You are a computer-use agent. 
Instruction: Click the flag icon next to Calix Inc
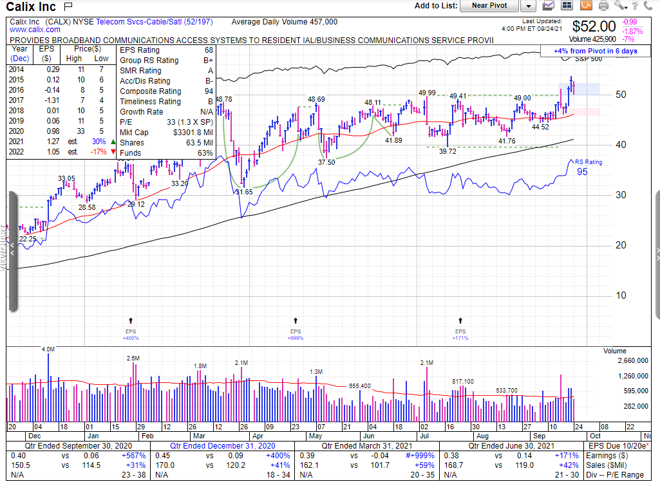point(68,6)
